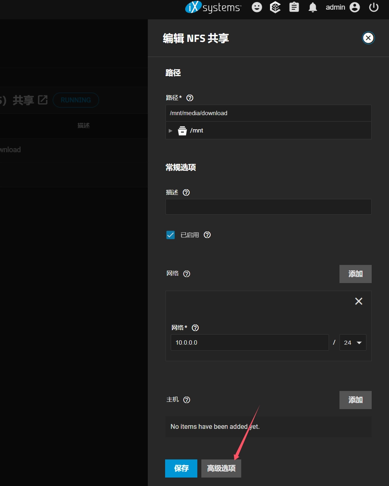Remove the 10.0.0.0 network entry
The image size is (389, 486).
point(358,301)
